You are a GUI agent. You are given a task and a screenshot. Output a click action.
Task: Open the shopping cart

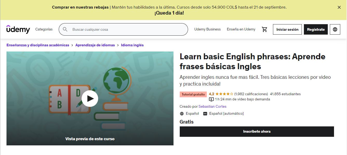(265, 29)
